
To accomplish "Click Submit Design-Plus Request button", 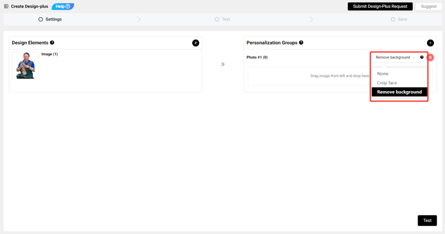I will (380, 6).
